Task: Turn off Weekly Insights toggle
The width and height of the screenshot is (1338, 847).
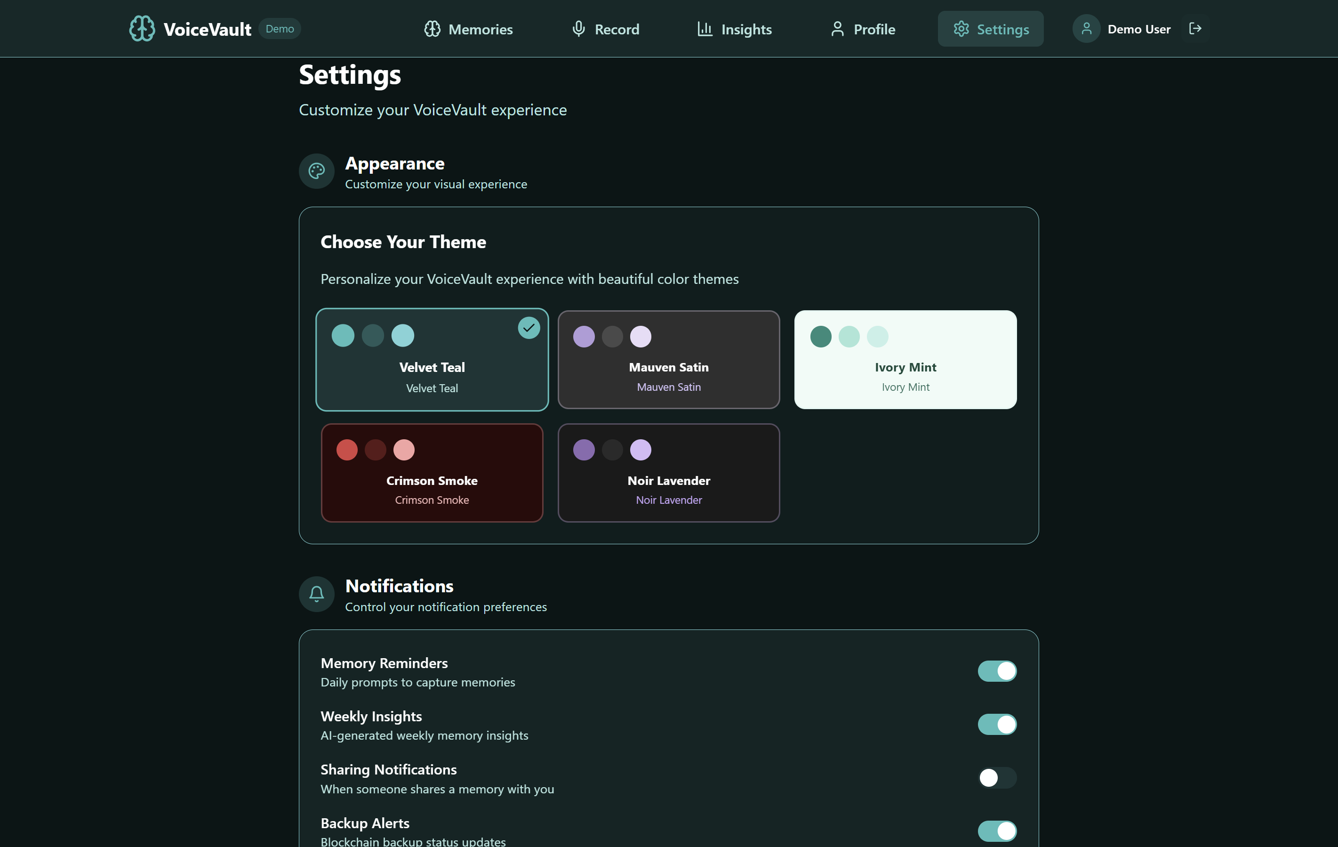Action: (997, 724)
